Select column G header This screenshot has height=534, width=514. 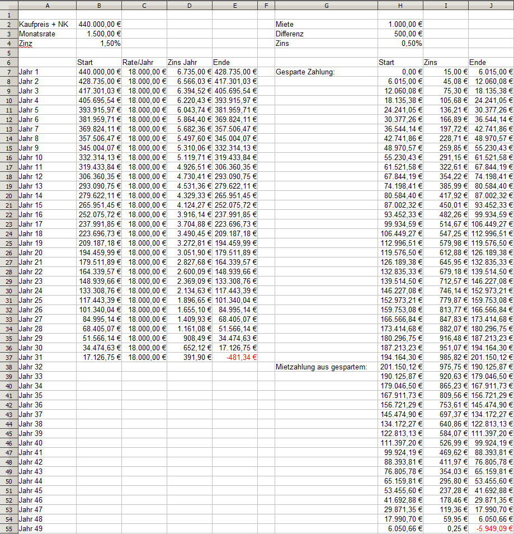pyautogui.click(x=327, y=6)
